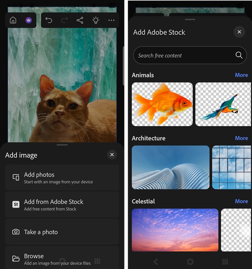Viewport: 252px width, 269px height.
Task: Close the Add image panel
Action: click(x=112, y=155)
